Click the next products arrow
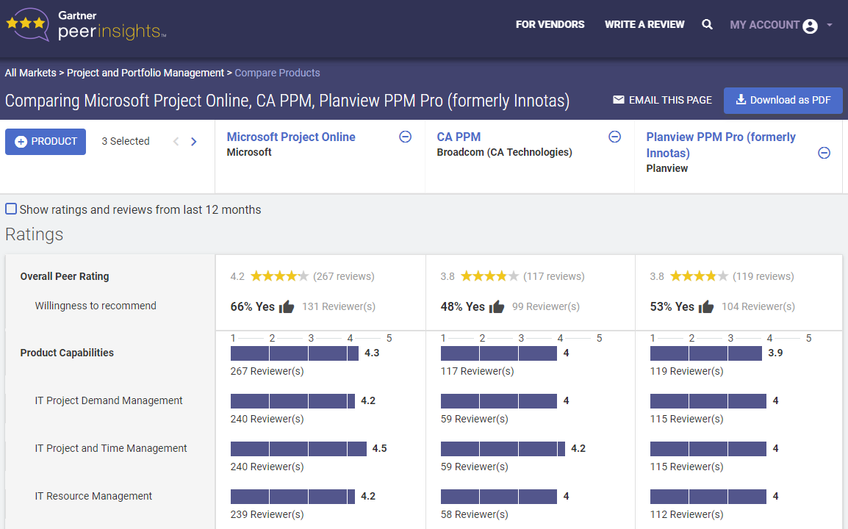The width and height of the screenshot is (848, 529). click(x=193, y=141)
